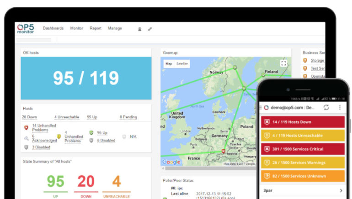
Task: Open the Manage menu
Action: (x=115, y=28)
